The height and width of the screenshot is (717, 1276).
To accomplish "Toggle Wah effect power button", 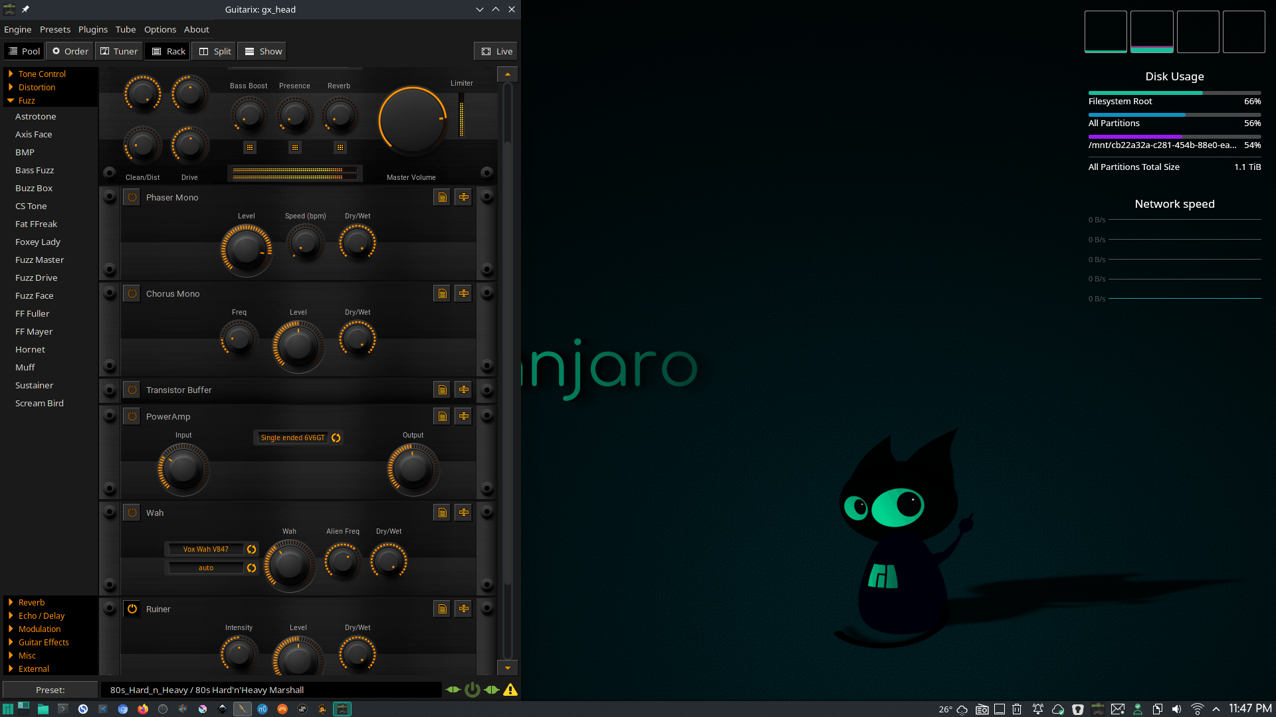I will 132,513.
